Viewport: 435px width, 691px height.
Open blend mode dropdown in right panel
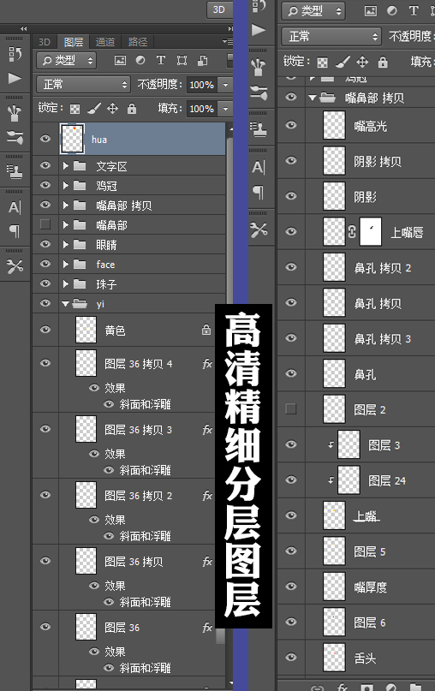331,36
